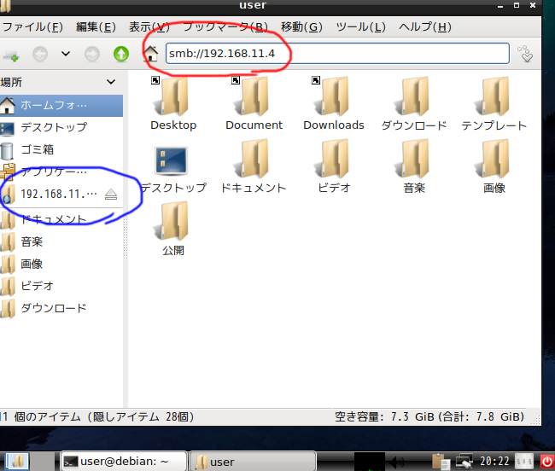
Task: Click the user file manager taskbar button
Action: pos(253,462)
